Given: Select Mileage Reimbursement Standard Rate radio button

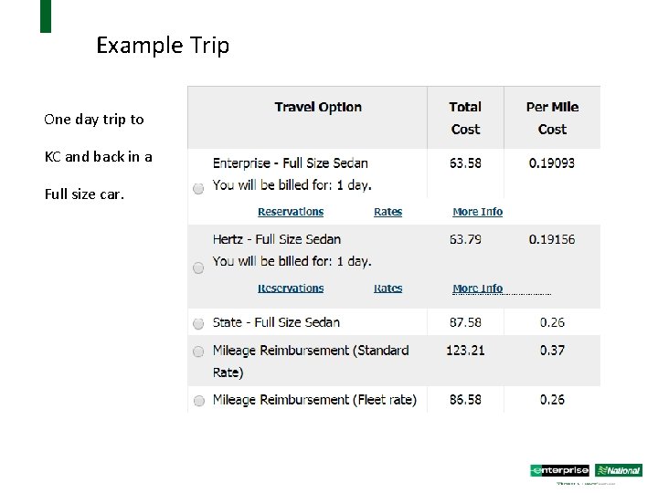Looking at the screenshot, I should tap(198, 351).
